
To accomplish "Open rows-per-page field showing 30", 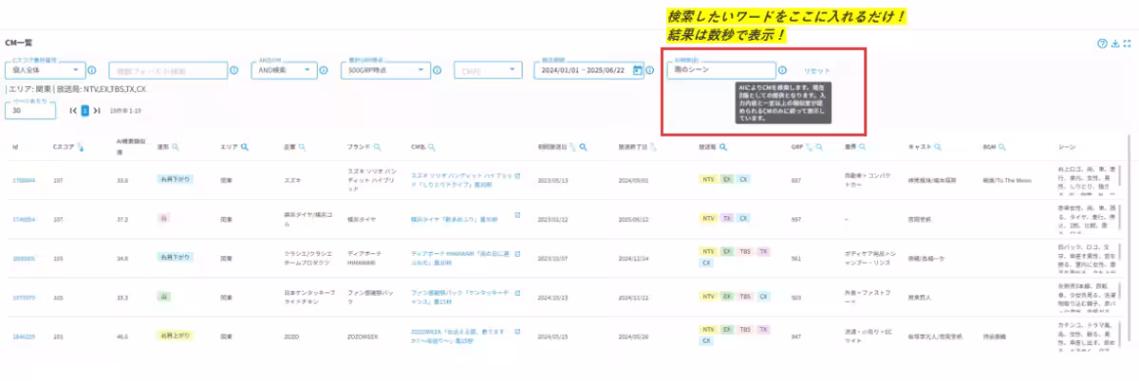I will 30,111.
